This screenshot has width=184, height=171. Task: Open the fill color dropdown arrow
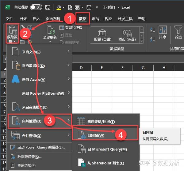point(63,7)
